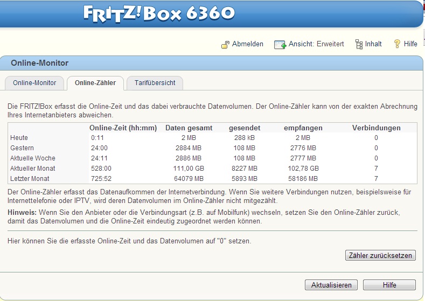This screenshot has width=425, height=301.
Task: Click received value 2777 MB
Action: pyautogui.click(x=303, y=158)
